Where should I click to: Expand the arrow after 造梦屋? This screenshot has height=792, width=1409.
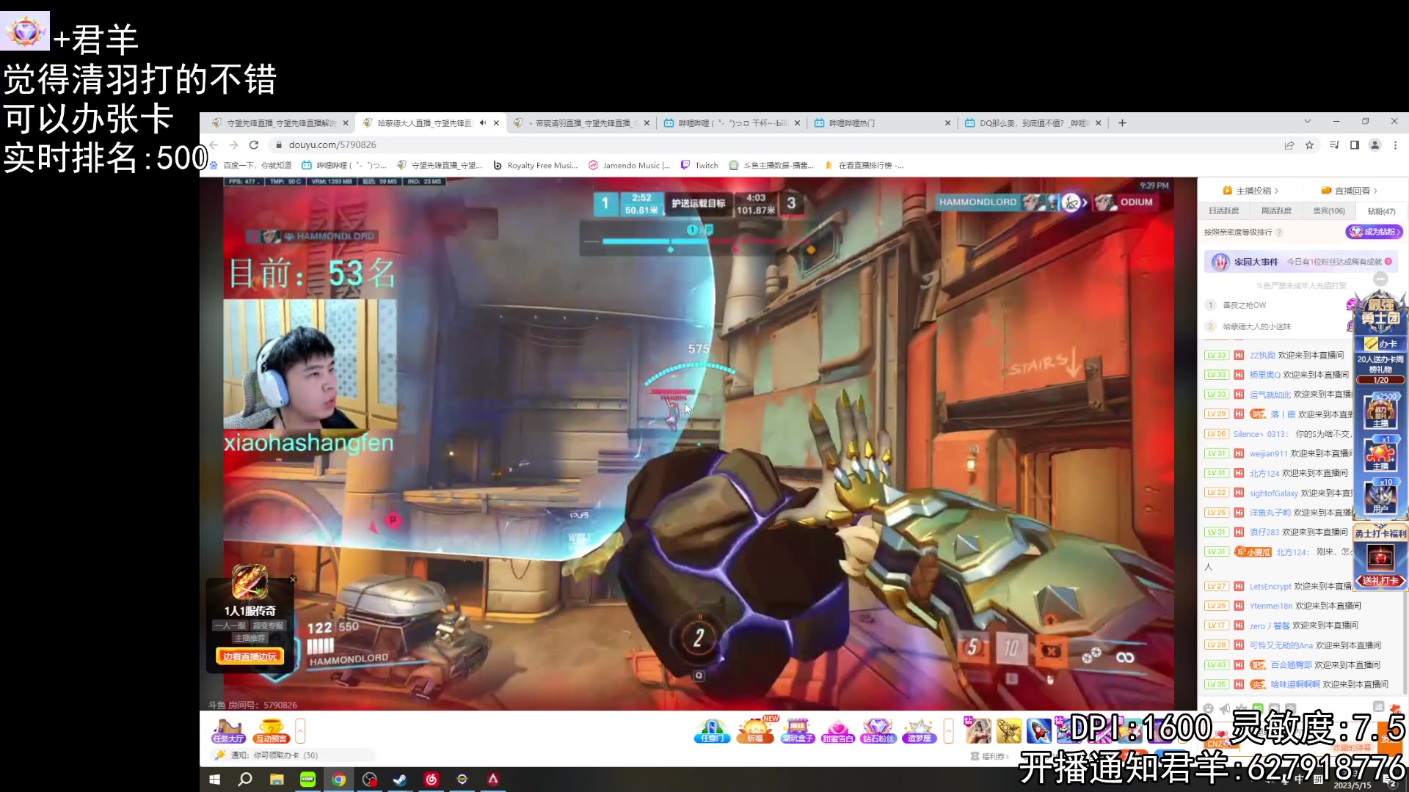(x=949, y=730)
